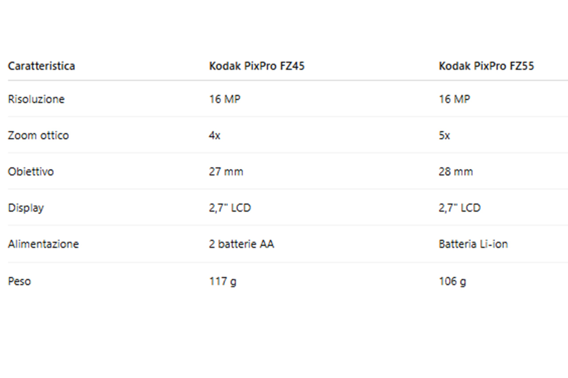Image resolution: width=568 pixels, height=378 pixels.
Task: Click the 2,7" LCD value for FZ55
Action: (x=459, y=208)
